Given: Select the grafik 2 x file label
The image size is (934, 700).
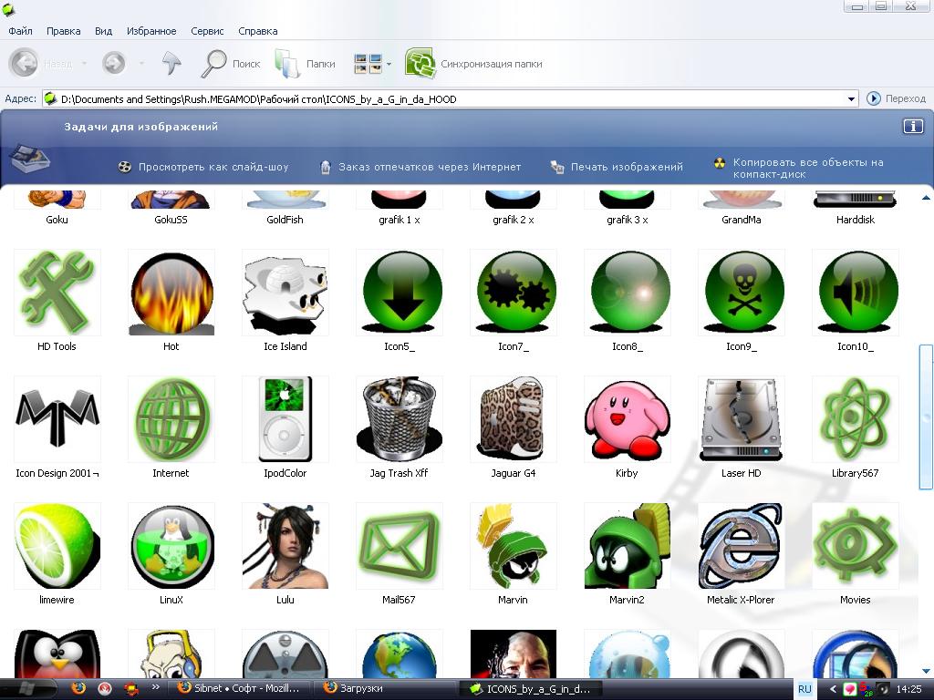Looking at the screenshot, I should click(514, 220).
